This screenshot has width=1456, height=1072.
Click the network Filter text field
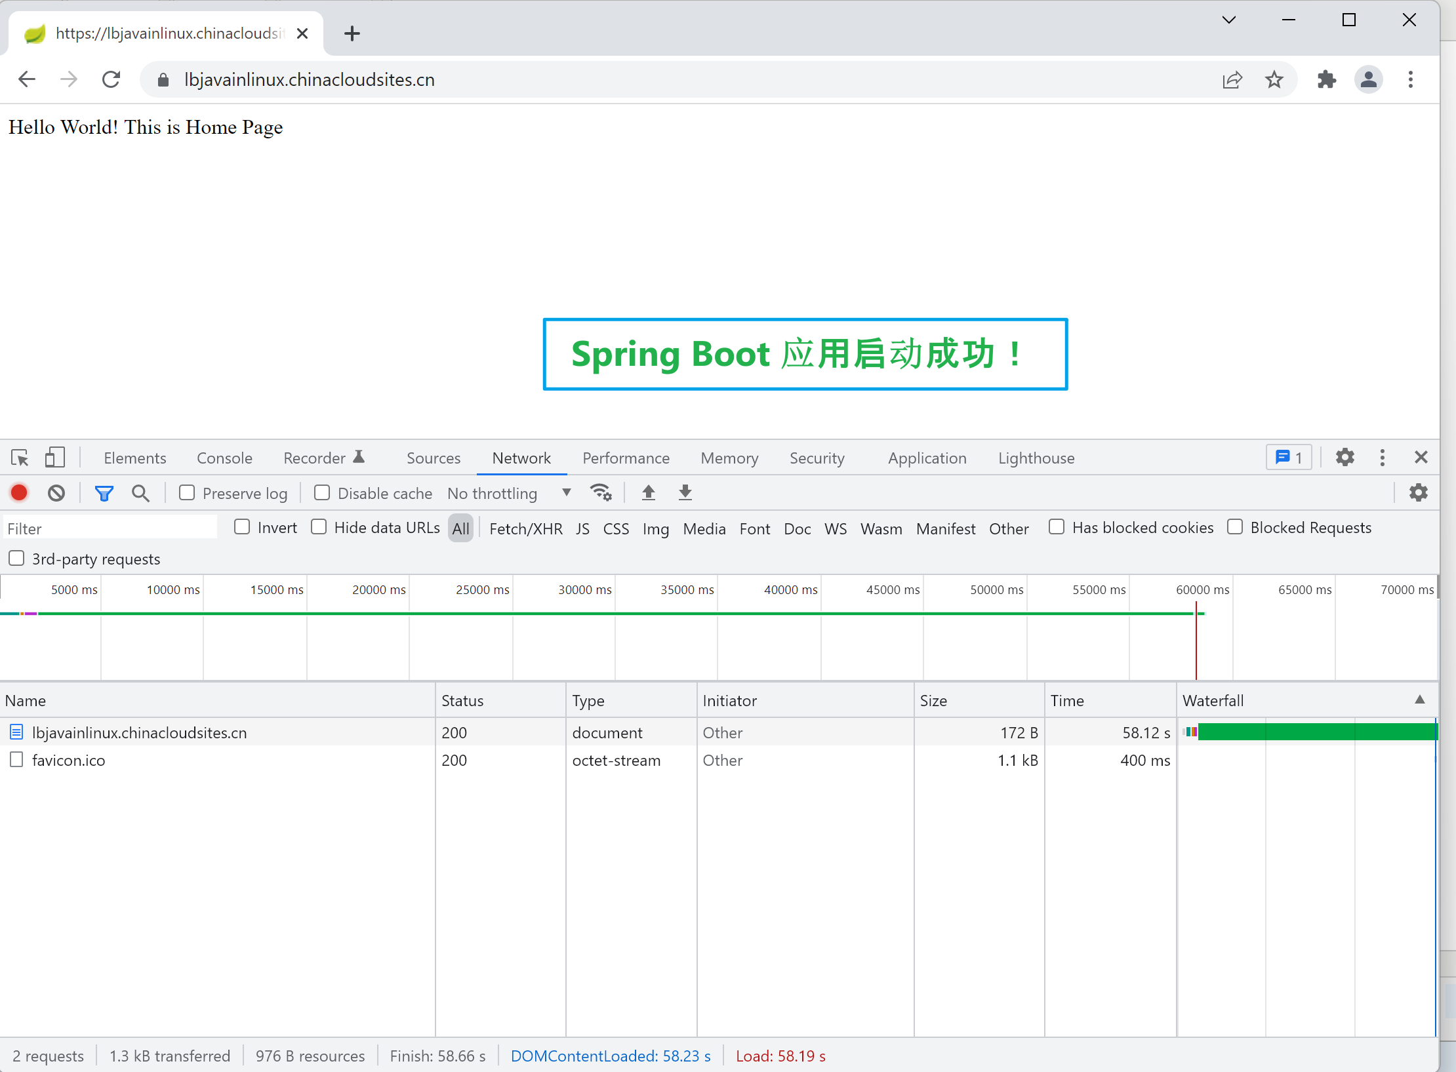tap(110, 528)
